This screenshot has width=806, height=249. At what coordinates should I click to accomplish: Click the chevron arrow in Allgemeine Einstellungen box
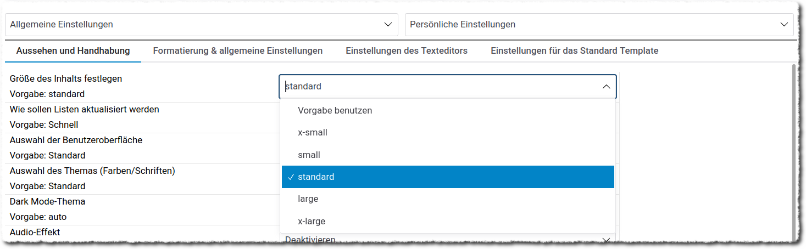pos(388,25)
